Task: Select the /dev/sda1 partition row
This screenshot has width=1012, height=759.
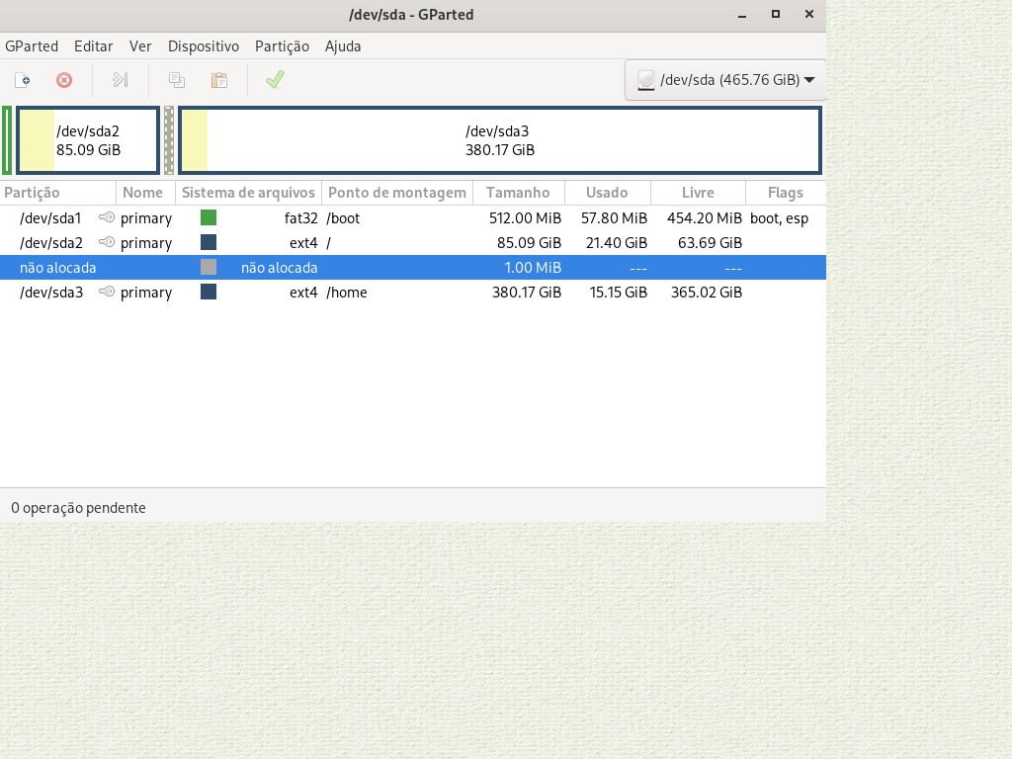Action: tap(413, 218)
